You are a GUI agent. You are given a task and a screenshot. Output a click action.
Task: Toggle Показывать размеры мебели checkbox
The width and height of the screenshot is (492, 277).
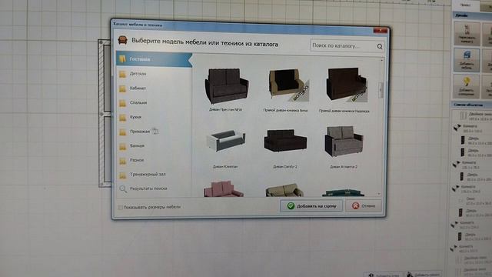[x=120, y=207]
